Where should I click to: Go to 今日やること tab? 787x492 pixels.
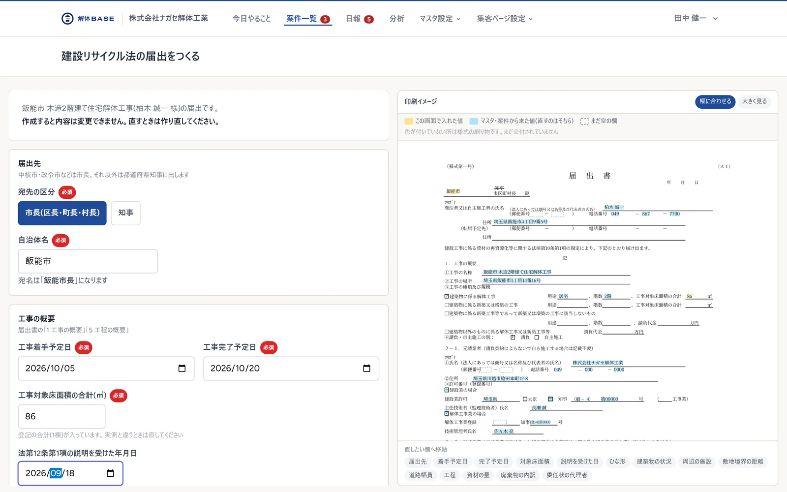pyautogui.click(x=251, y=19)
